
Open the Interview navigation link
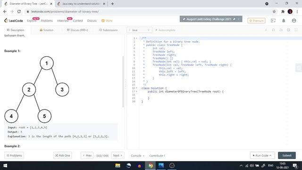(63, 21)
